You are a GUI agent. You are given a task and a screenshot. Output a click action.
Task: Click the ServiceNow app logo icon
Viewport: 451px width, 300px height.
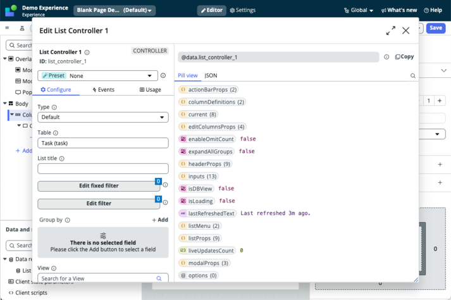(11, 11)
